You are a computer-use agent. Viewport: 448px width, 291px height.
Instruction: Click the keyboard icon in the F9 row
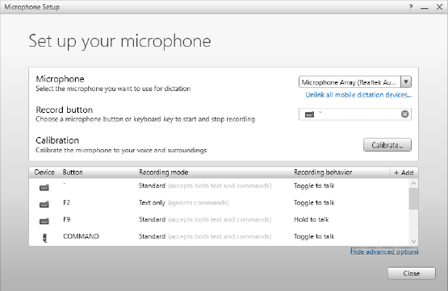point(44,221)
